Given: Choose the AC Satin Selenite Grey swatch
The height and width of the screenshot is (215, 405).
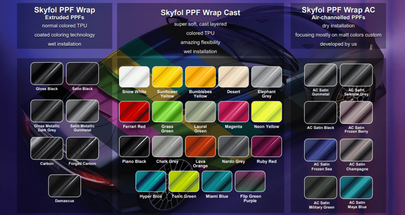Looking at the screenshot, I should click(356, 75).
